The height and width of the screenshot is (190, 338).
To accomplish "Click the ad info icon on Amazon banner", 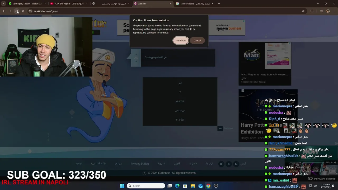I will pos(244,21).
